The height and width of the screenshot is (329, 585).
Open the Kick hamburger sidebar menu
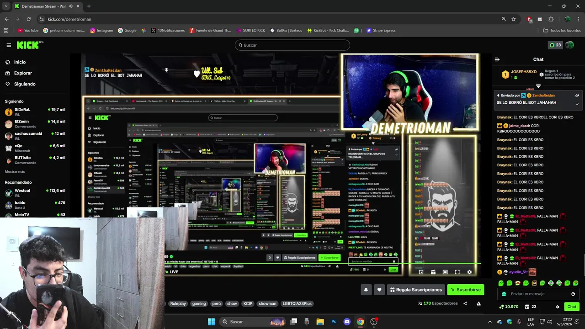tap(9, 45)
